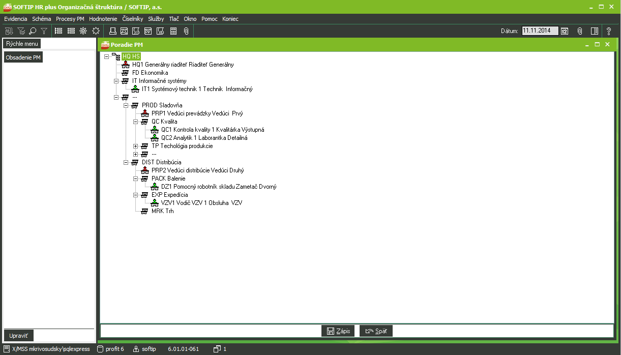Open the calendar date picker icon
The image size is (621, 355).
click(x=565, y=31)
